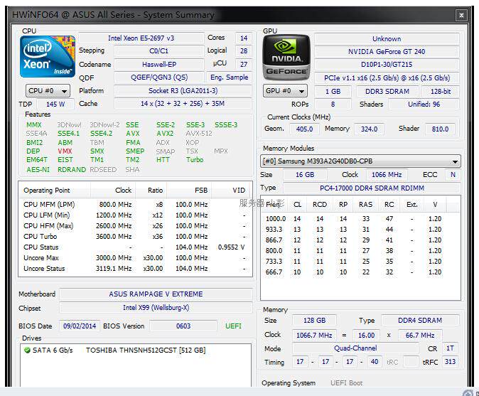Click the green UEFI label
This screenshot has width=479, height=396.
coord(233,326)
